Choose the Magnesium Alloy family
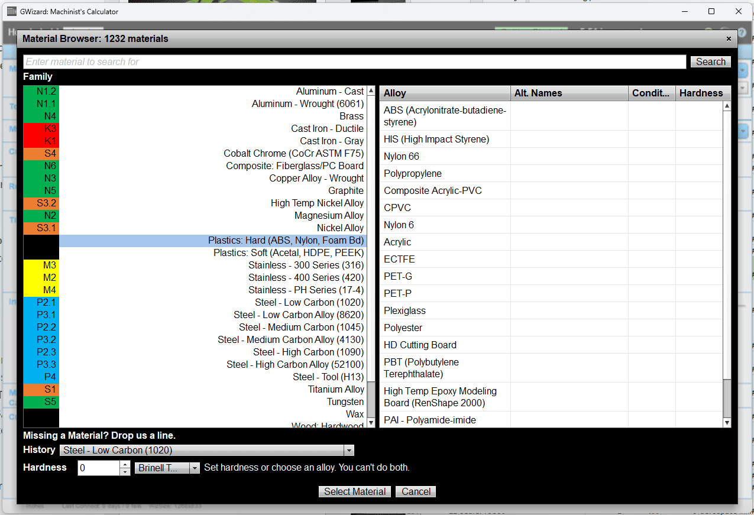This screenshot has height=515, width=754. pos(195,216)
